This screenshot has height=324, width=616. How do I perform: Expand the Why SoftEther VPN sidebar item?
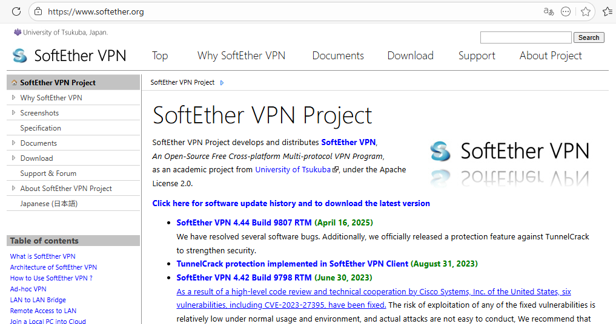pos(14,97)
